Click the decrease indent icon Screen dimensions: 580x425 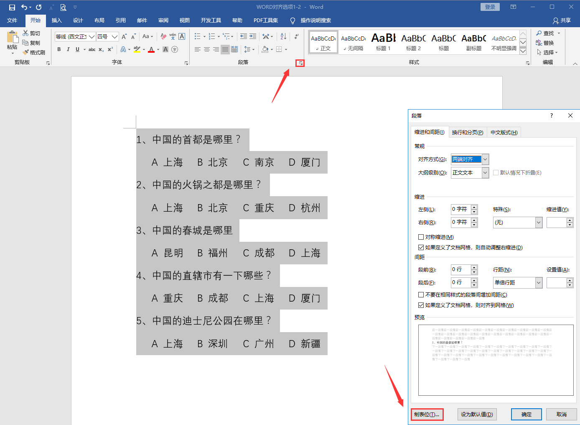[244, 36]
